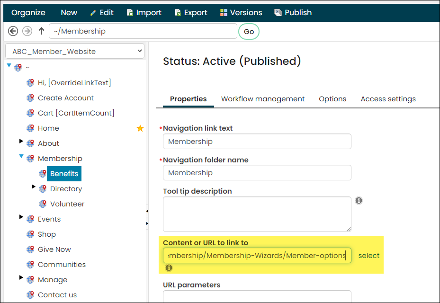Collapse the left panel splitter arrow
440x303 pixels.
[x=147, y=211]
